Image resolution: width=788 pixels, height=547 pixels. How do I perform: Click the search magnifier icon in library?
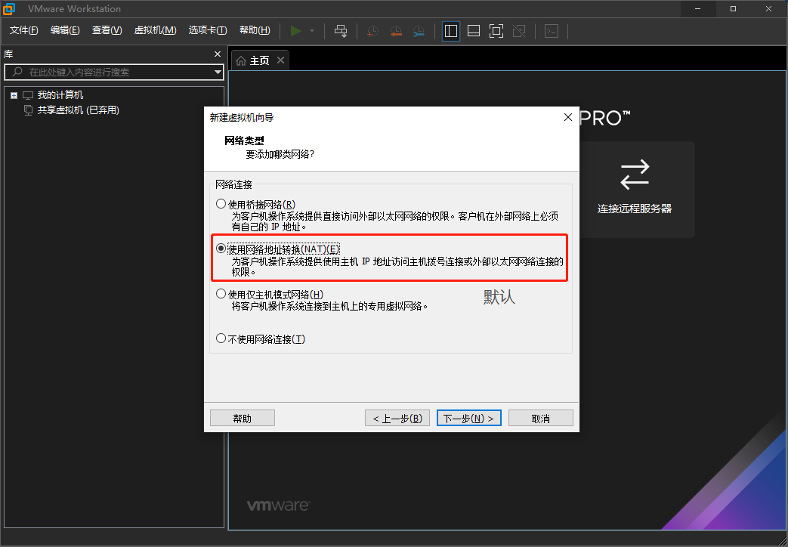pos(17,72)
